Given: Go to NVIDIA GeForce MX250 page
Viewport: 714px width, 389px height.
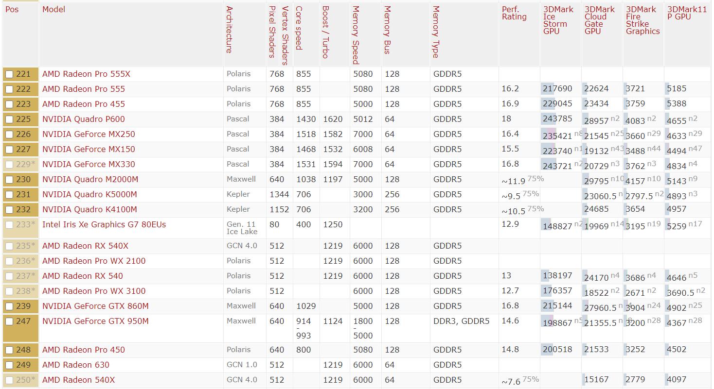Looking at the screenshot, I should point(89,135).
